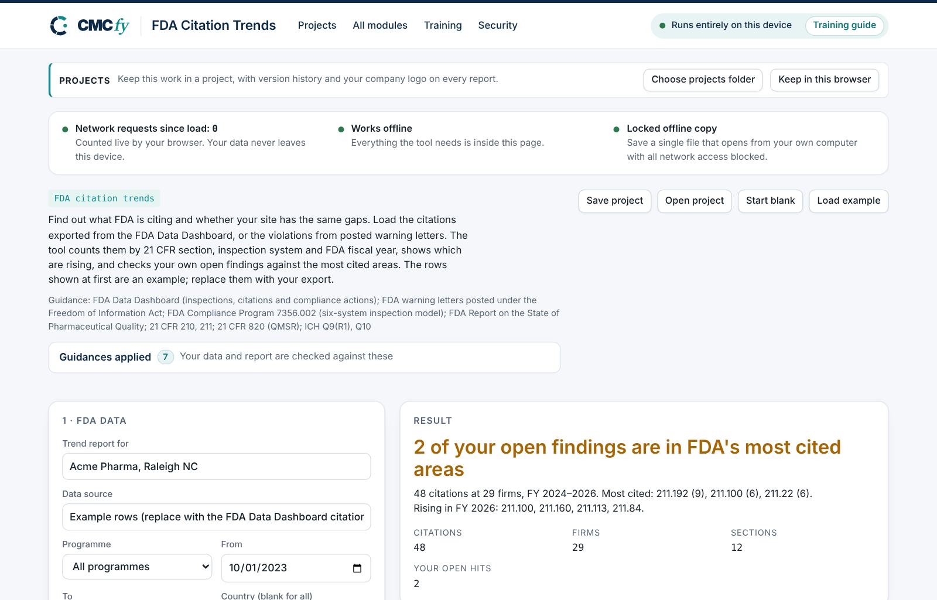This screenshot has width=937, height=600.
Task: Click the From date field 10/01/2023
Action: coord(296,568)
